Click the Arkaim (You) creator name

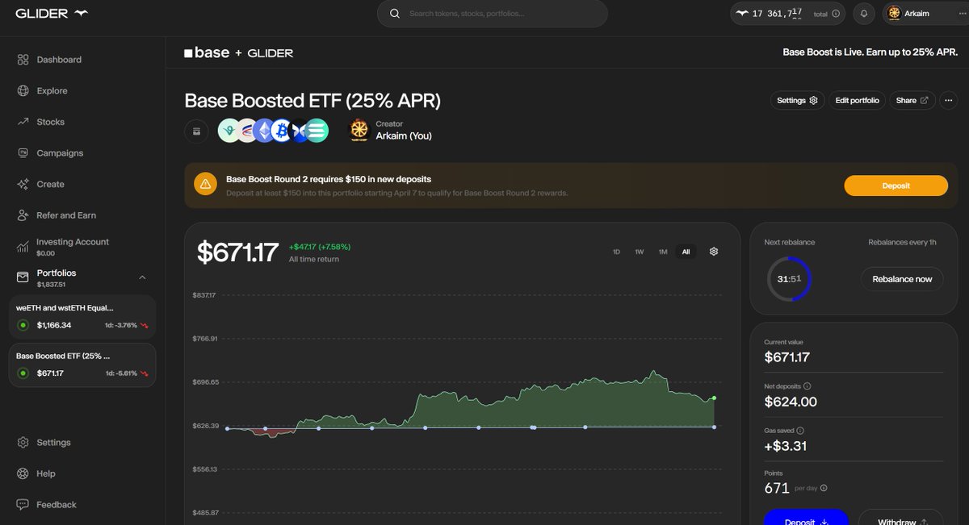coord(404,136)
